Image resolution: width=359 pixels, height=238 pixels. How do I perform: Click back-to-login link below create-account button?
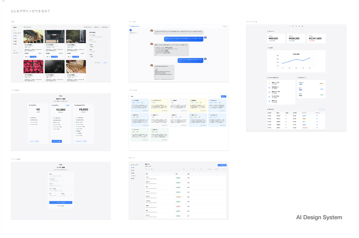61,206
